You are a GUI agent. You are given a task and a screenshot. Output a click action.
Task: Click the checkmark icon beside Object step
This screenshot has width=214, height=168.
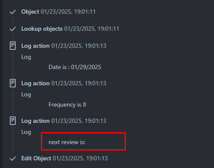[13, 12]
